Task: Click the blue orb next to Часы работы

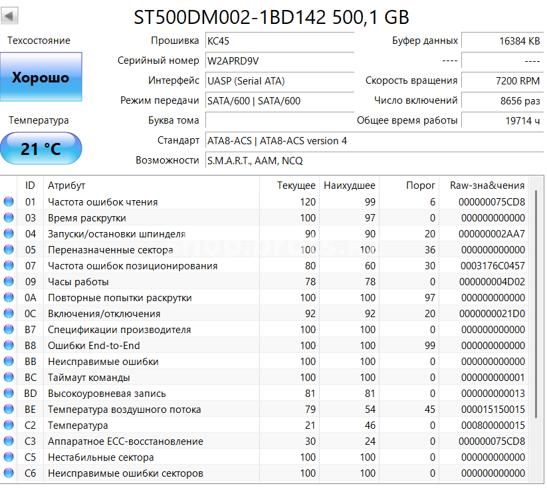Action: tap(8, 282)
